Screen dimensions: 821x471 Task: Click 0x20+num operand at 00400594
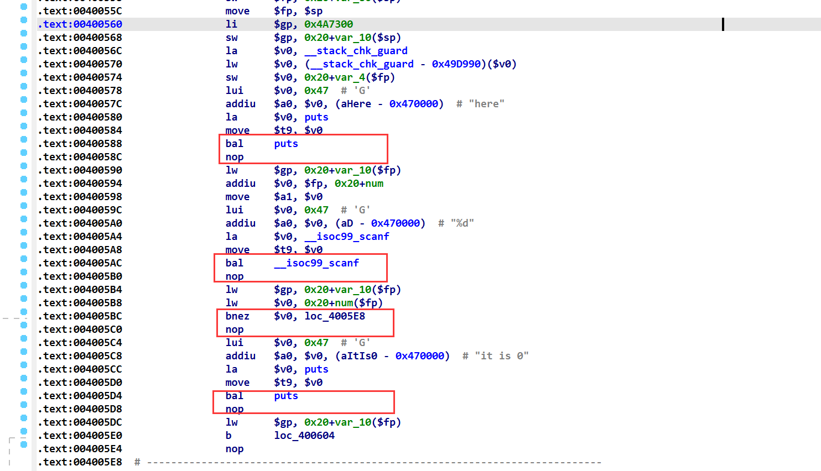coord(359,184)
